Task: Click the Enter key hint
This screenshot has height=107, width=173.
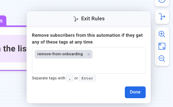Action: pyautogui.click(x=87, y=78)
